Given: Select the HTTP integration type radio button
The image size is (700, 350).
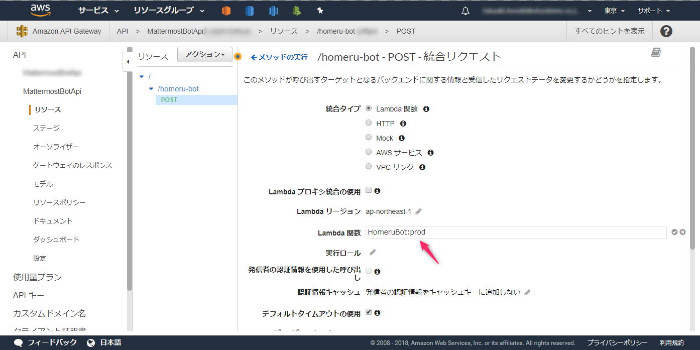Looking at the screenshot, I should point(369,123).
